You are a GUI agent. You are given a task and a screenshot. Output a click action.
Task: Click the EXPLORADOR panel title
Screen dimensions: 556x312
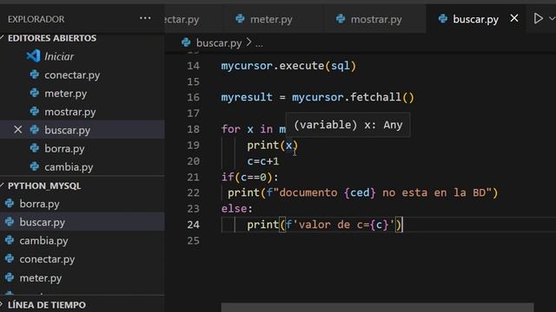click(x=36, y=19)
